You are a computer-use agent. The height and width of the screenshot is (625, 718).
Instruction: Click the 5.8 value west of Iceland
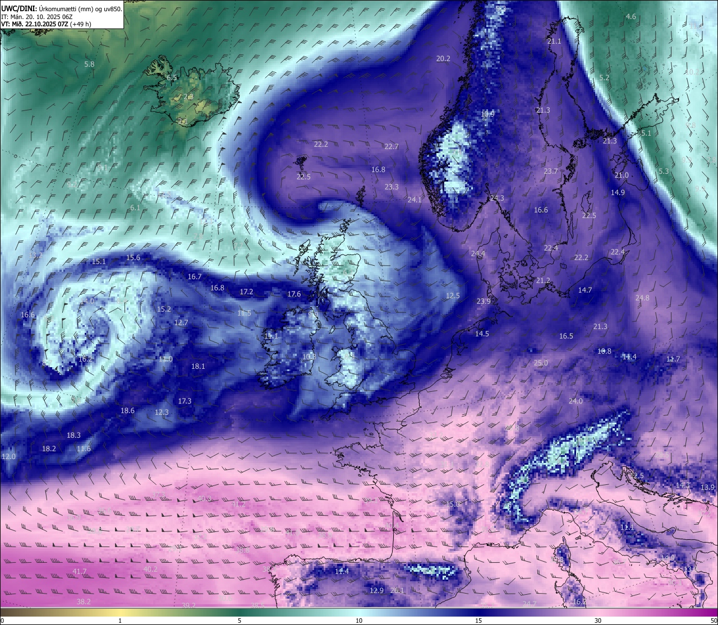(x=89, y=64)
